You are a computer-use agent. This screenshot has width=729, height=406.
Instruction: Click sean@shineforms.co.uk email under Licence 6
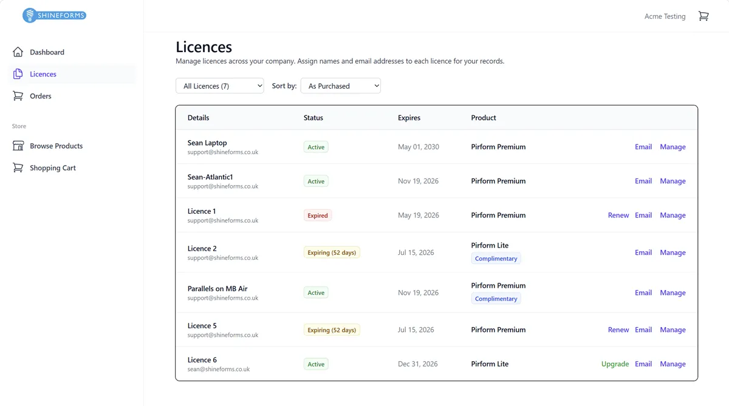pos(219,369)
